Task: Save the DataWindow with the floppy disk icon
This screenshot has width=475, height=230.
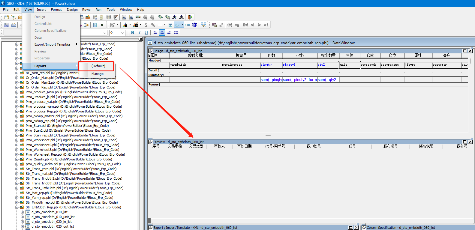Action: pyautogui.click(x=7, y=25)
